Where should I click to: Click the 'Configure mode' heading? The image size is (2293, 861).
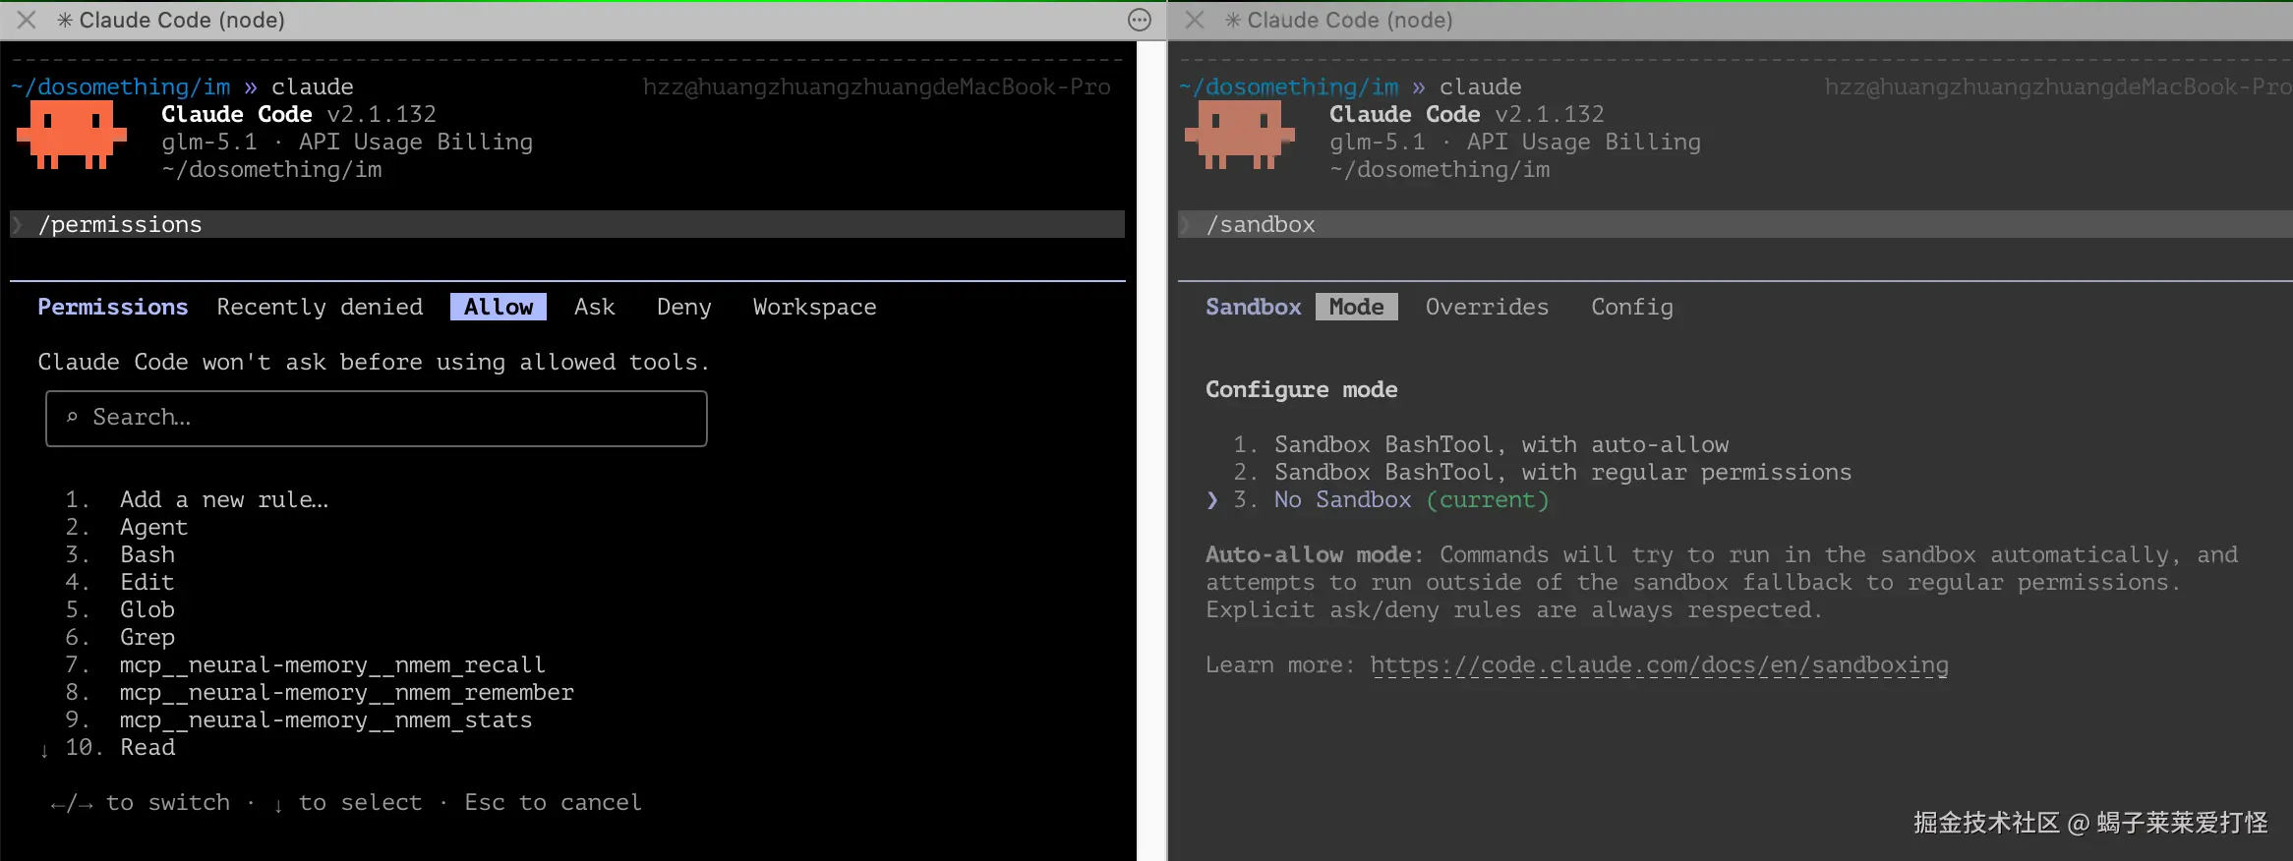[x=1302, y=389]
